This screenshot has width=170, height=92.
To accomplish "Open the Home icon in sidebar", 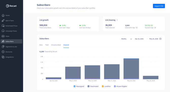I will [x=3, y=15].
